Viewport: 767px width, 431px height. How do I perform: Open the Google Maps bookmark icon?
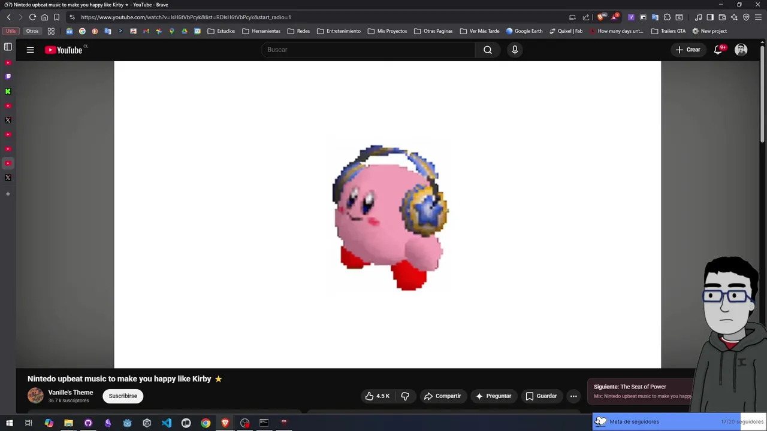171,31
